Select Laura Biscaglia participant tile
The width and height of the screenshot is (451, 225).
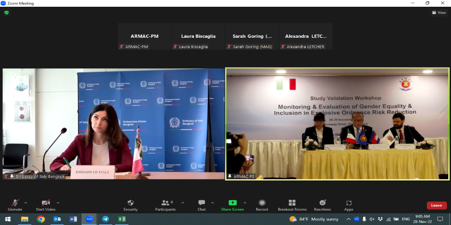tap(198, 36)
